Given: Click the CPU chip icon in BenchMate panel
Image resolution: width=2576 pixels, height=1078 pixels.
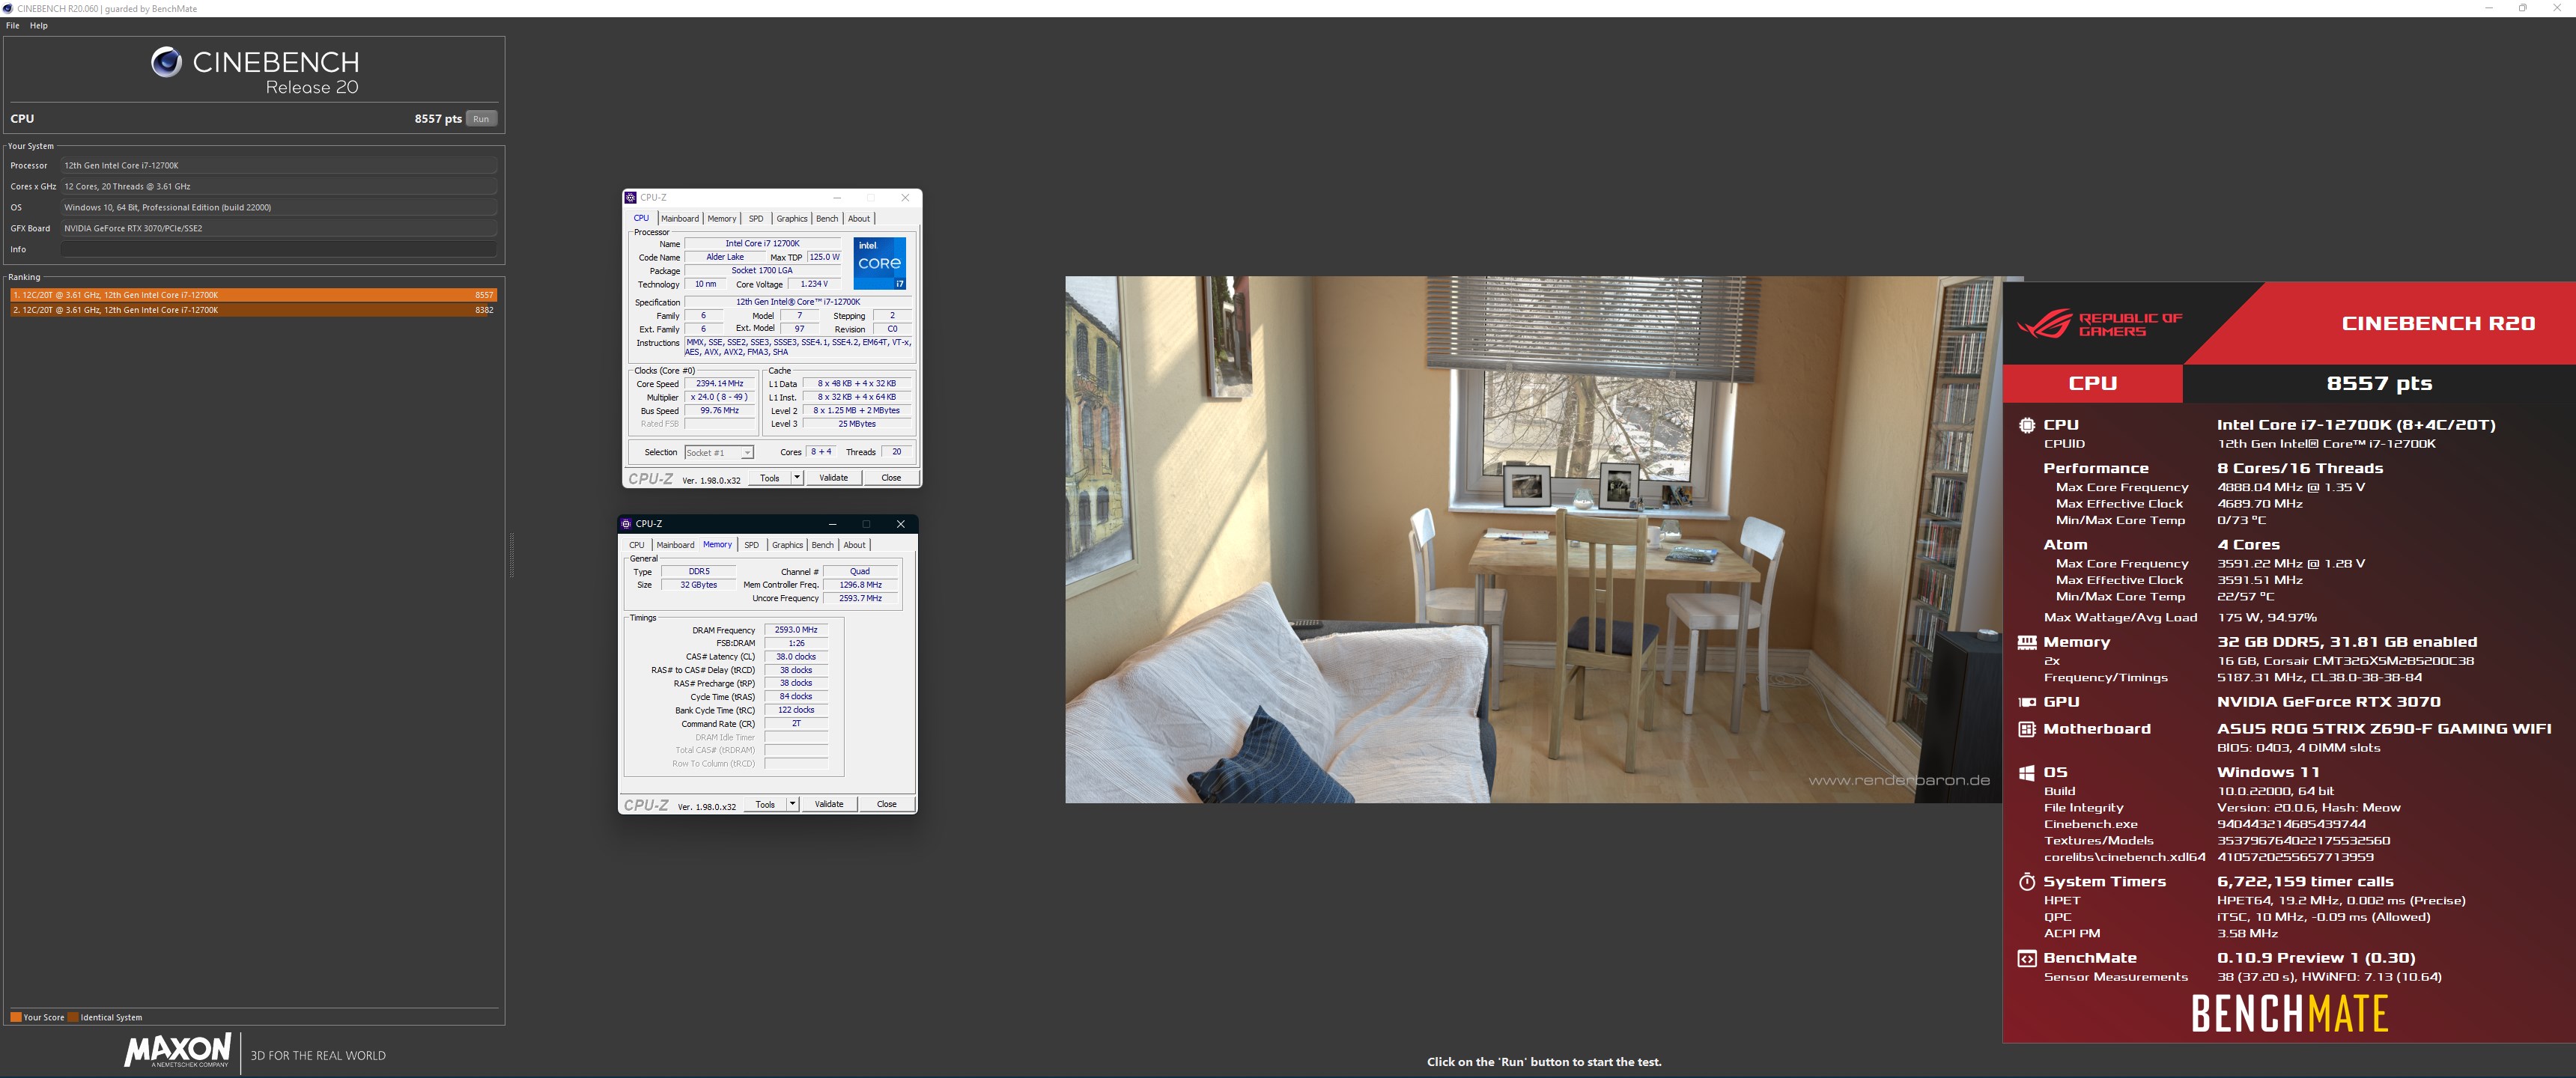Looking at the screenshot, I should pyautogui.click(x=2026, y=425).
